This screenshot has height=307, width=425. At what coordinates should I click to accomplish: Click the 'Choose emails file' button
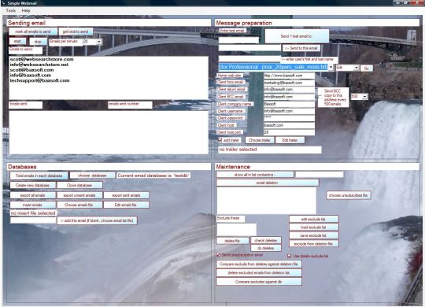[x=79, y=205]
